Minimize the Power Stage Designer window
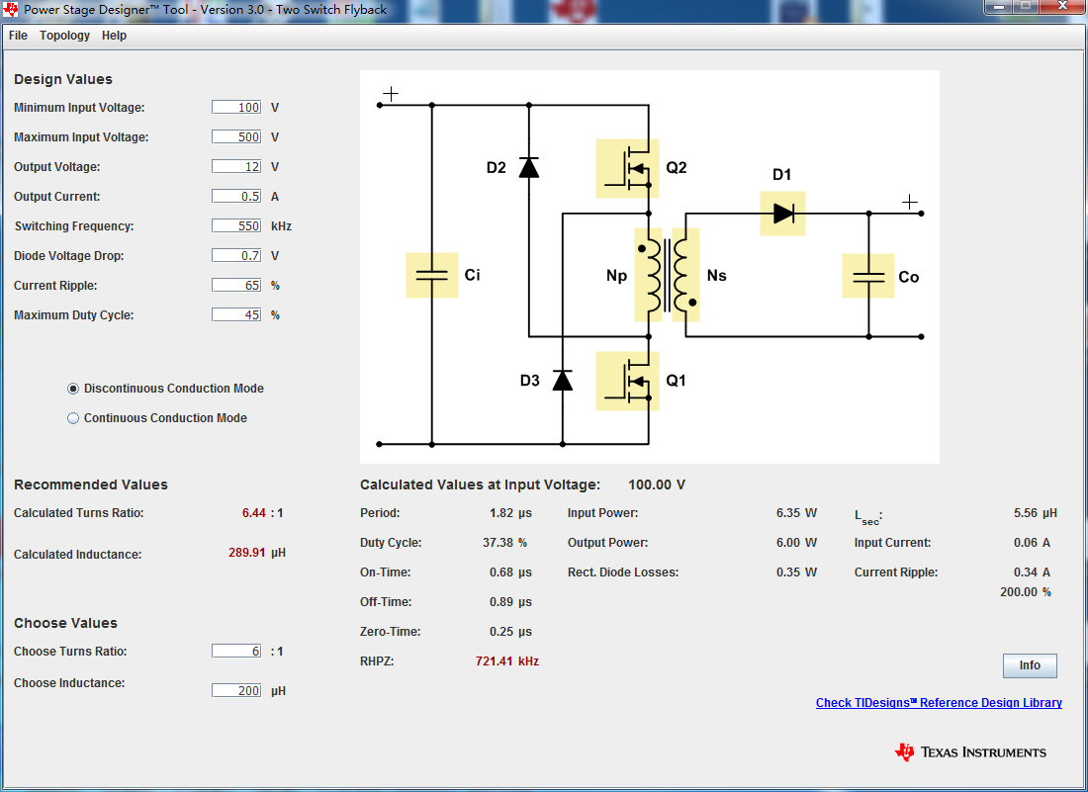1088x792 pixels. tap(999, 6)
